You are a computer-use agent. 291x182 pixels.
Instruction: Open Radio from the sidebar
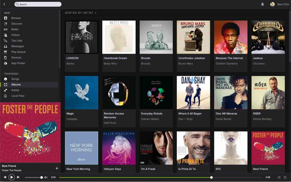coord(15,29)
